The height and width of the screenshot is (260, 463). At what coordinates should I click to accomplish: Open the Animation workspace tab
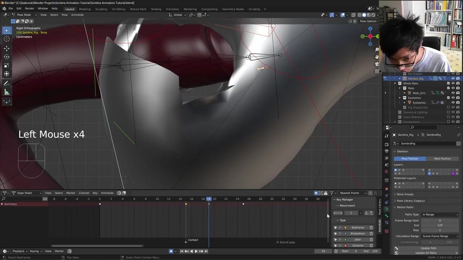[172, 9]
